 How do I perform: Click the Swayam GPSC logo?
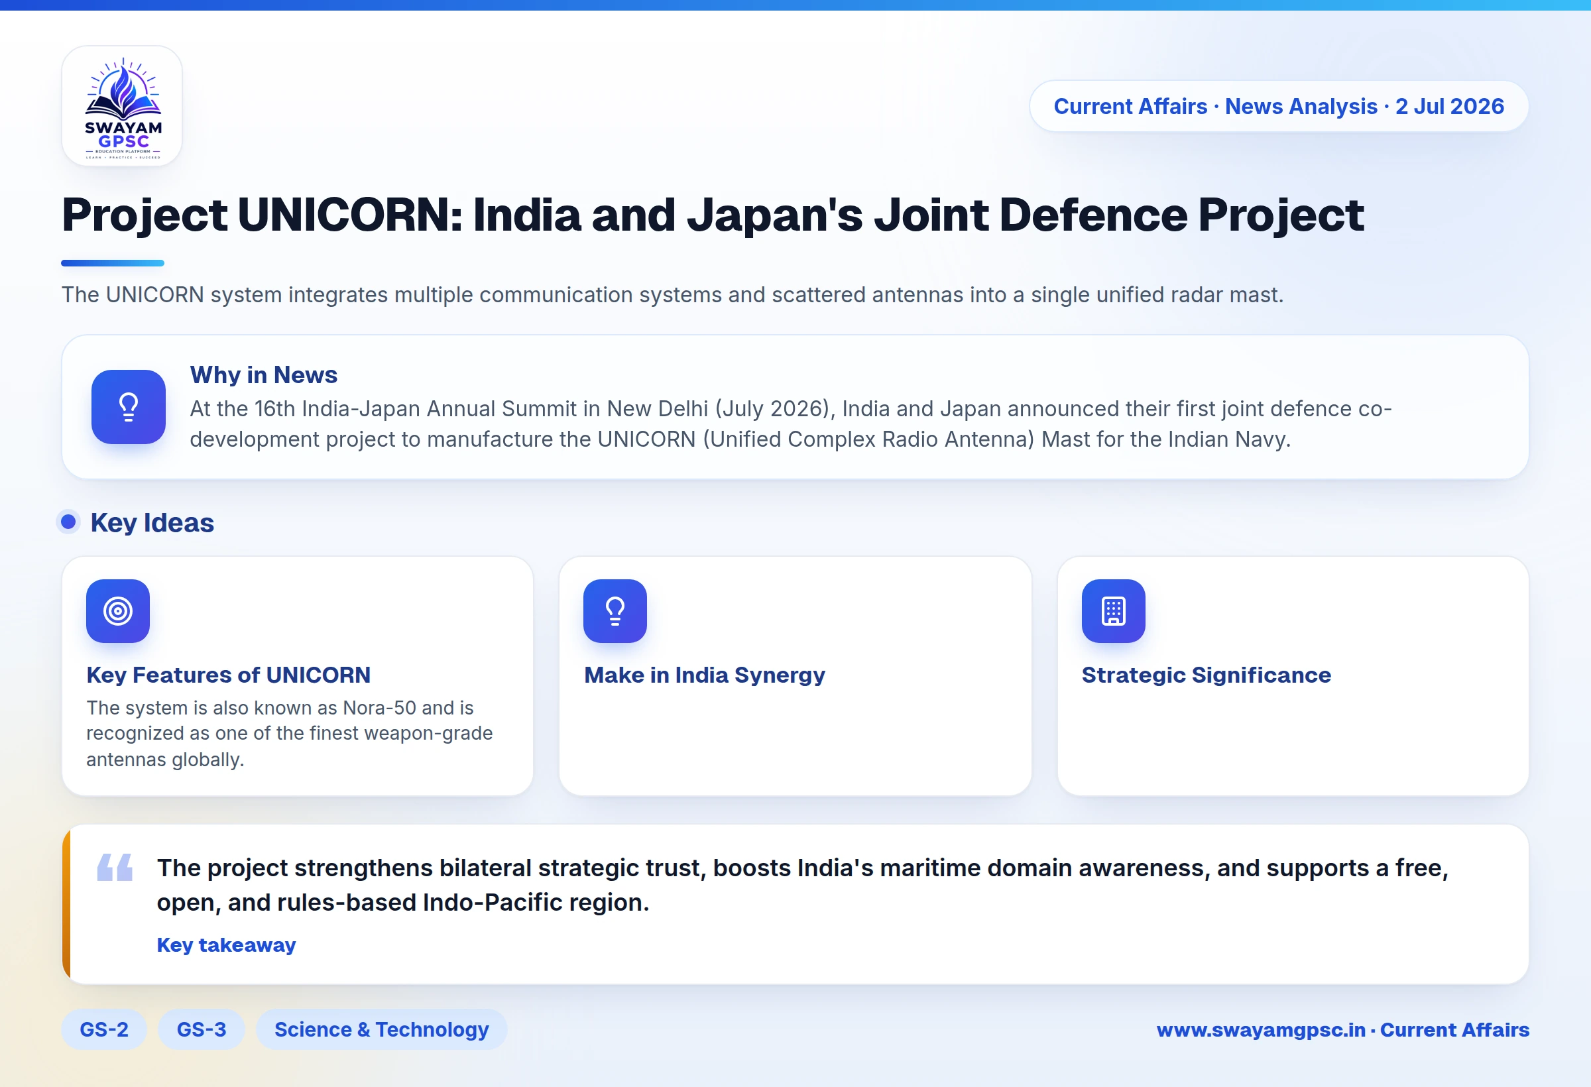point(122,106)
